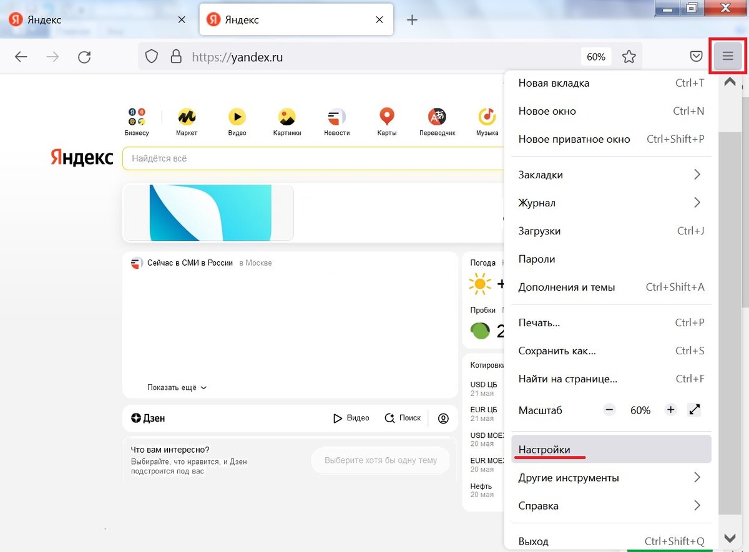The image size is (749, 552).
Task: Open Дзен Видео section
Action: coord(351,418)
